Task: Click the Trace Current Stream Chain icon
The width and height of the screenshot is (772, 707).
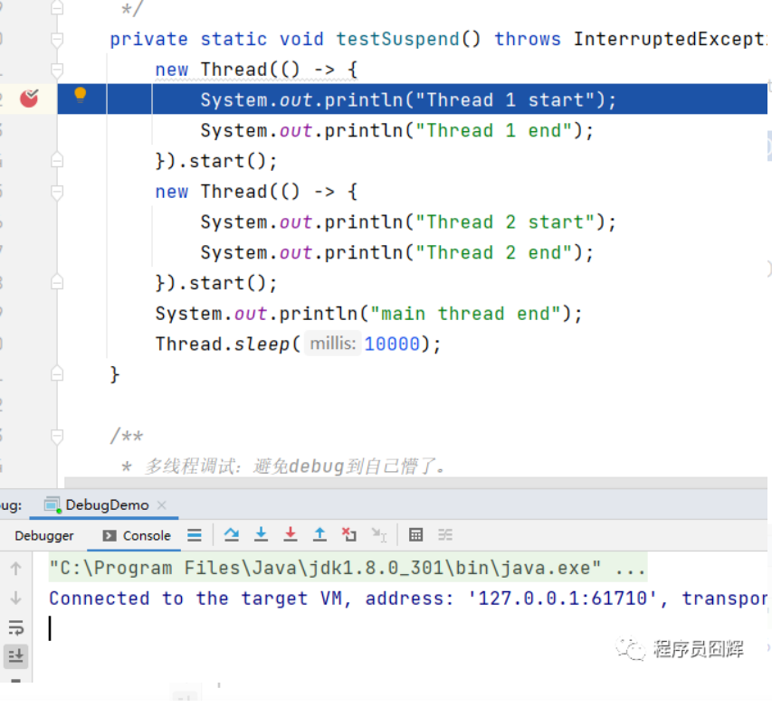Action: coord(445,535)
